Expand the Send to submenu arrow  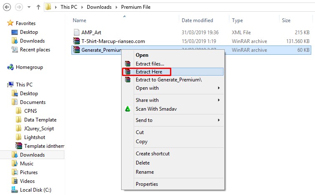219,120
